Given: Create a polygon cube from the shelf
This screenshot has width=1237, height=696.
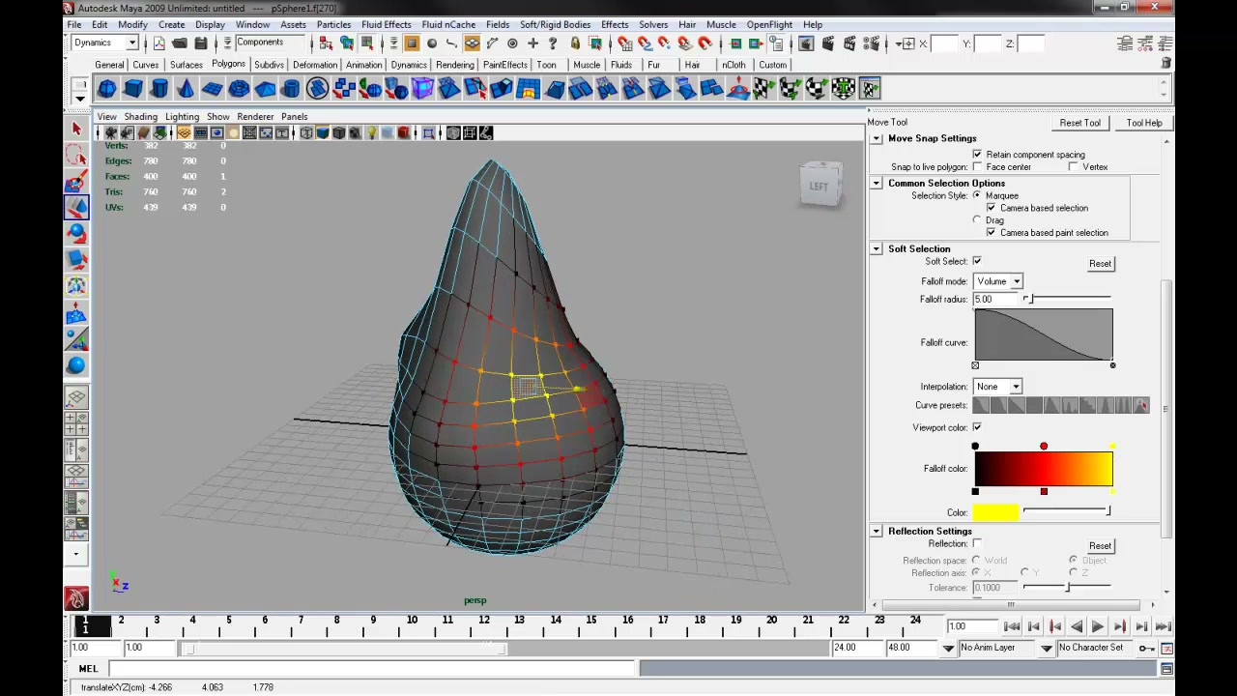Looking at the screenshot, I should (133, 89).
